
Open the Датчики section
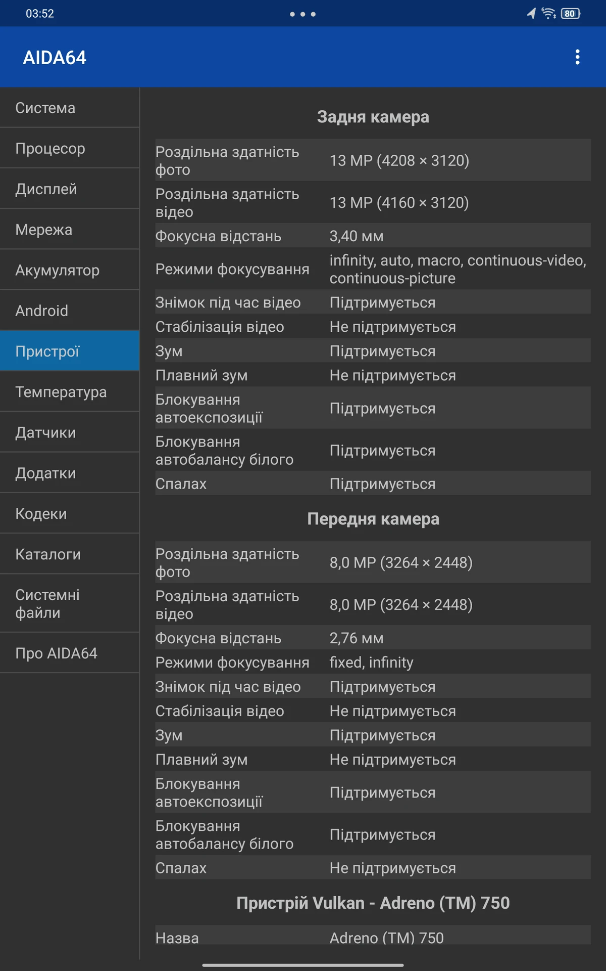coord(70,432)
